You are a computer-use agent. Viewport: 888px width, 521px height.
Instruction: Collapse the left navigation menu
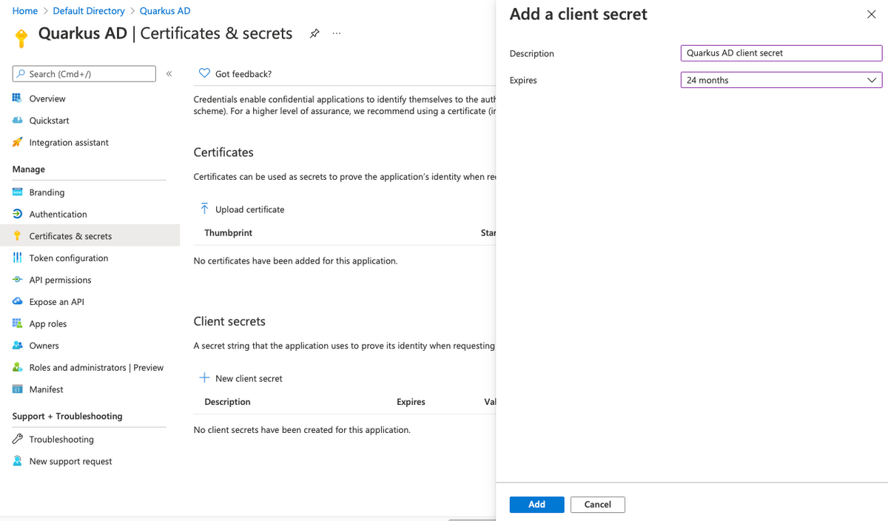pyautogui.click(x=169, y=73)
